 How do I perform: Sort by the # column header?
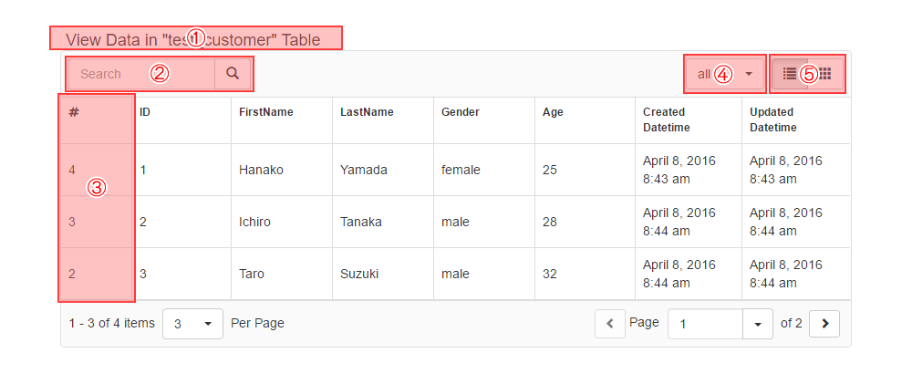pos(73,112)
